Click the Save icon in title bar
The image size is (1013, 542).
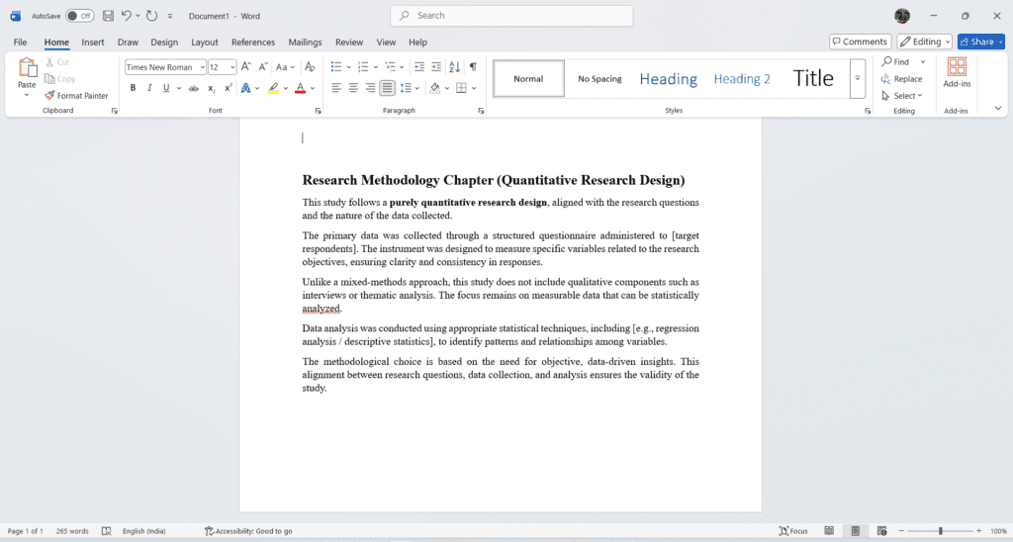[108, 16]
